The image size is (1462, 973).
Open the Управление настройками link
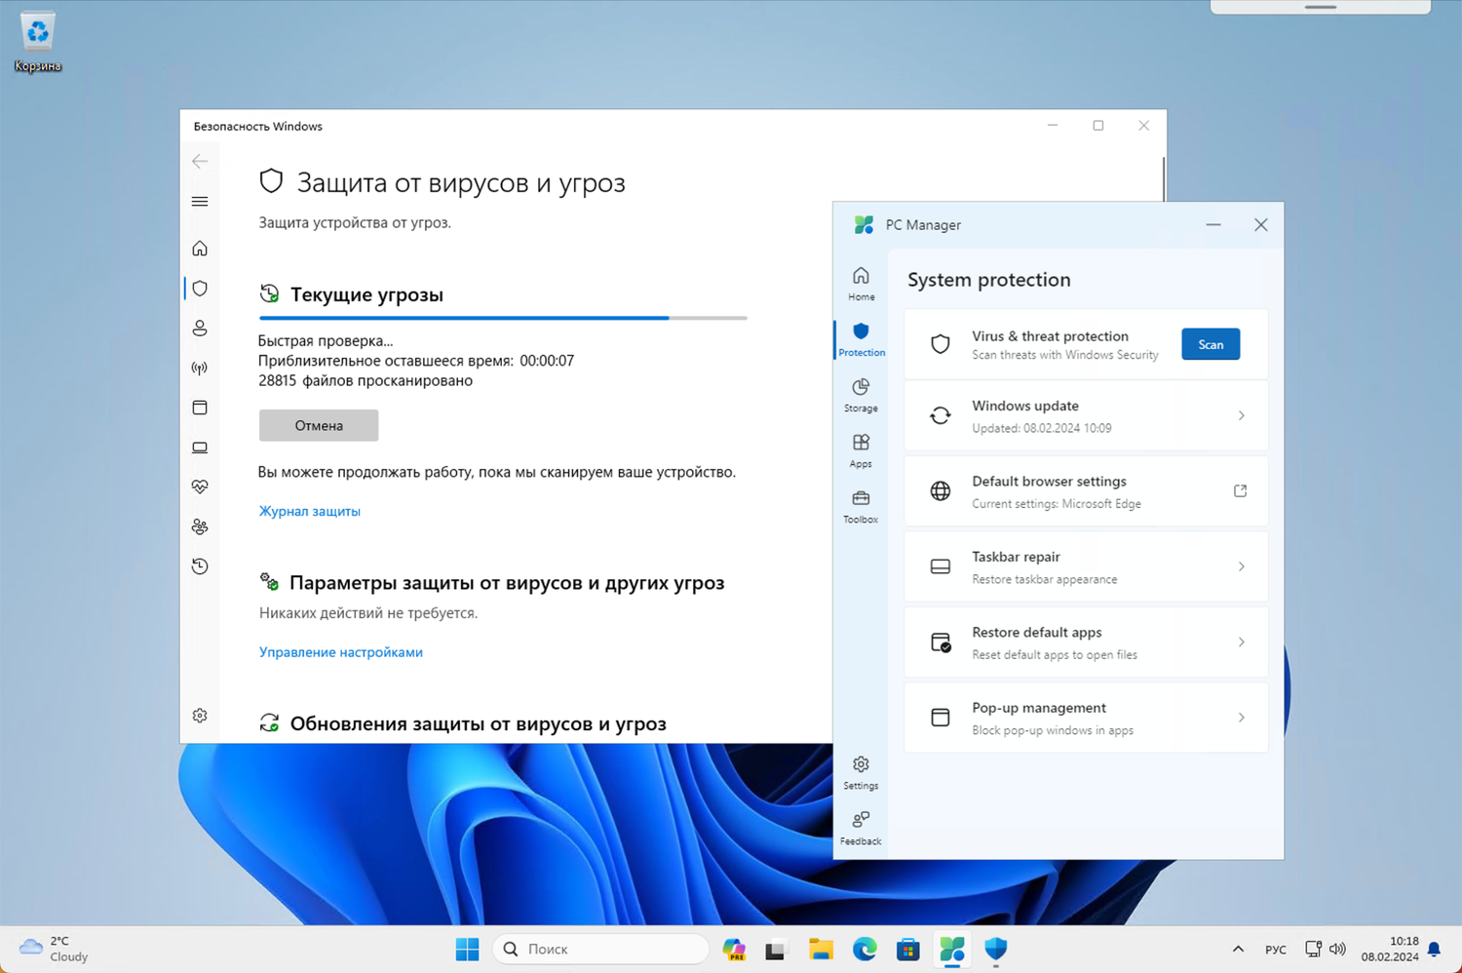(x=341, y=652)
